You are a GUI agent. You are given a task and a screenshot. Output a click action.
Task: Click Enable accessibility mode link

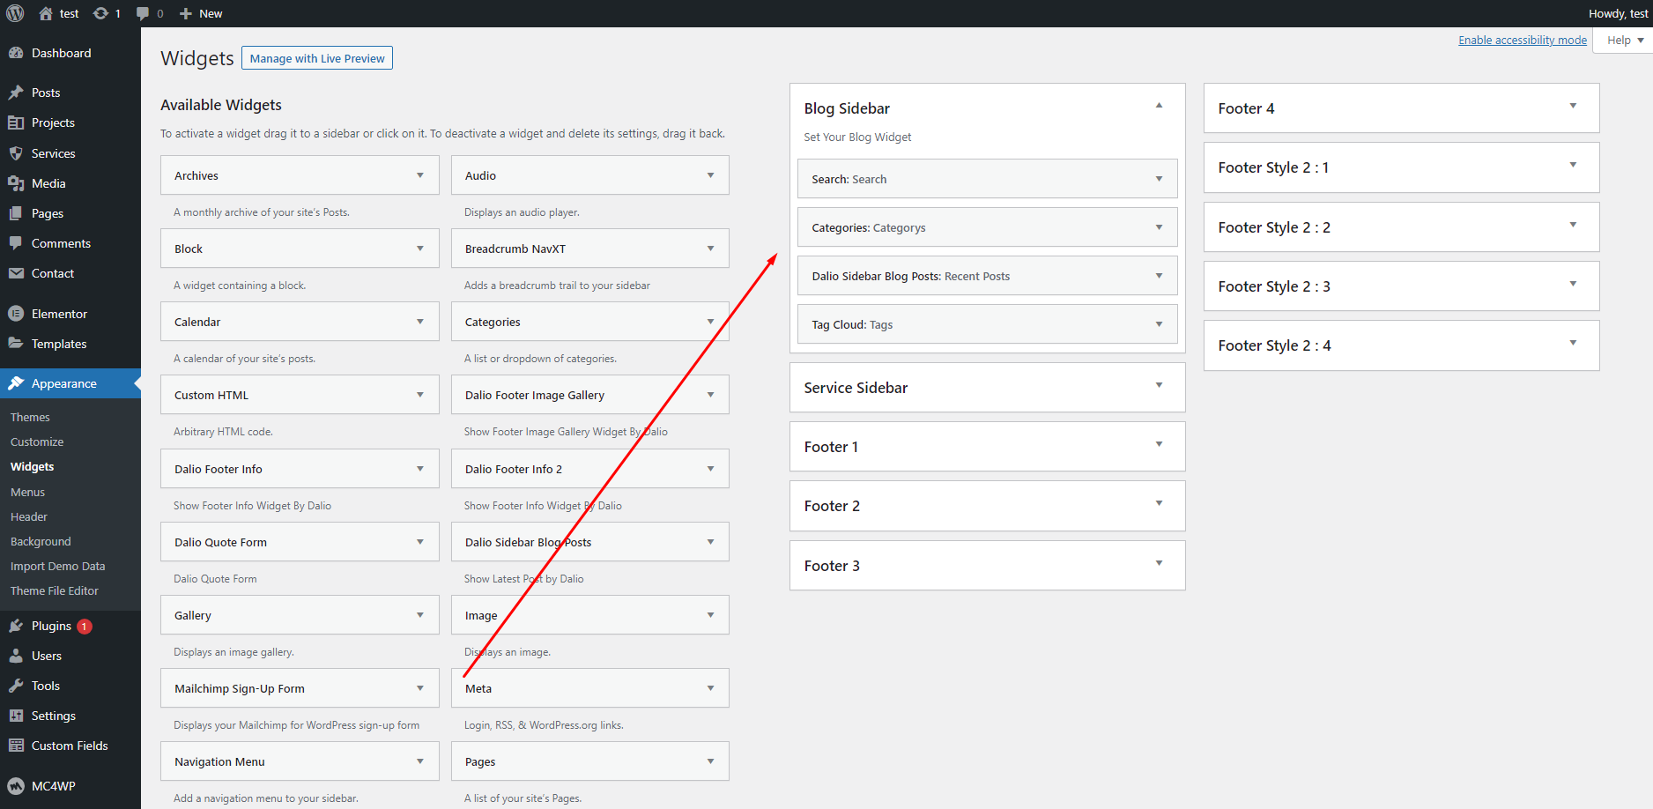1523,40
